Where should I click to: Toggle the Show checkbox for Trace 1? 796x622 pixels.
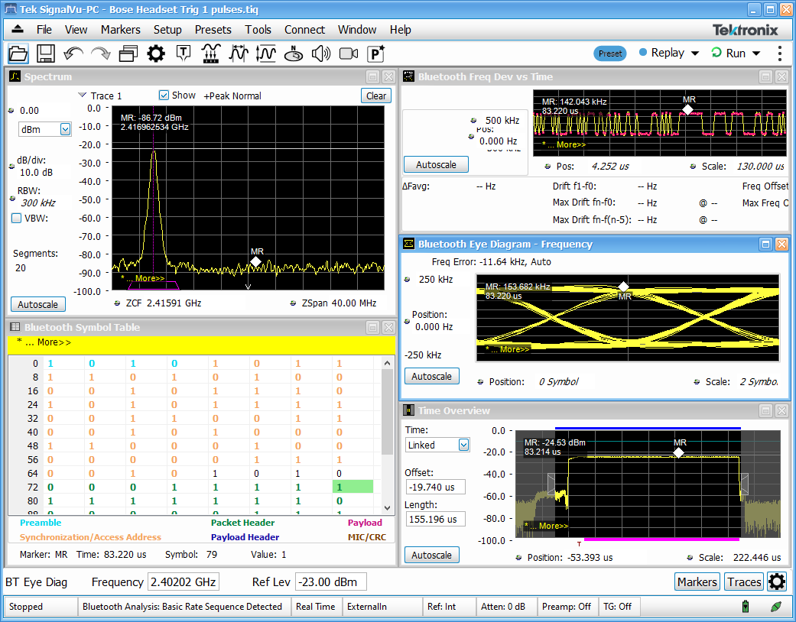coord(164,96)
